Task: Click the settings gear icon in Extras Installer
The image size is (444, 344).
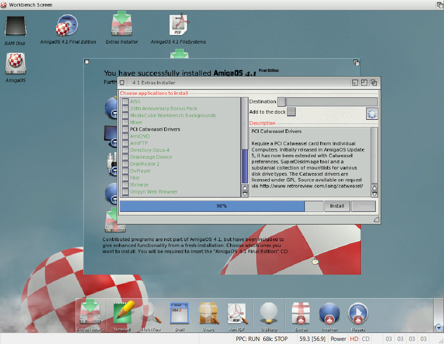Action: click(372, 114)
